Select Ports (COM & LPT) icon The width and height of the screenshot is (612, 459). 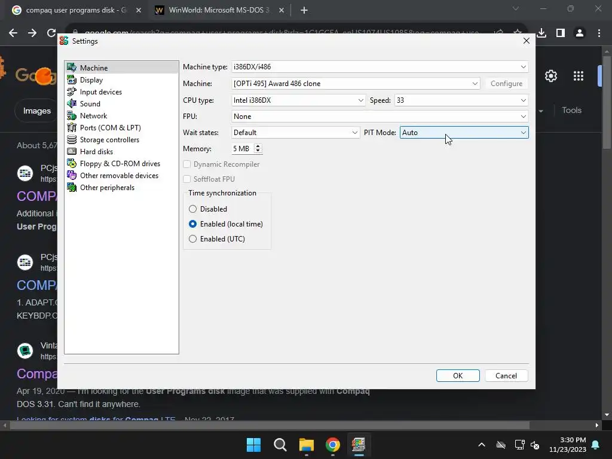[72, 128]
